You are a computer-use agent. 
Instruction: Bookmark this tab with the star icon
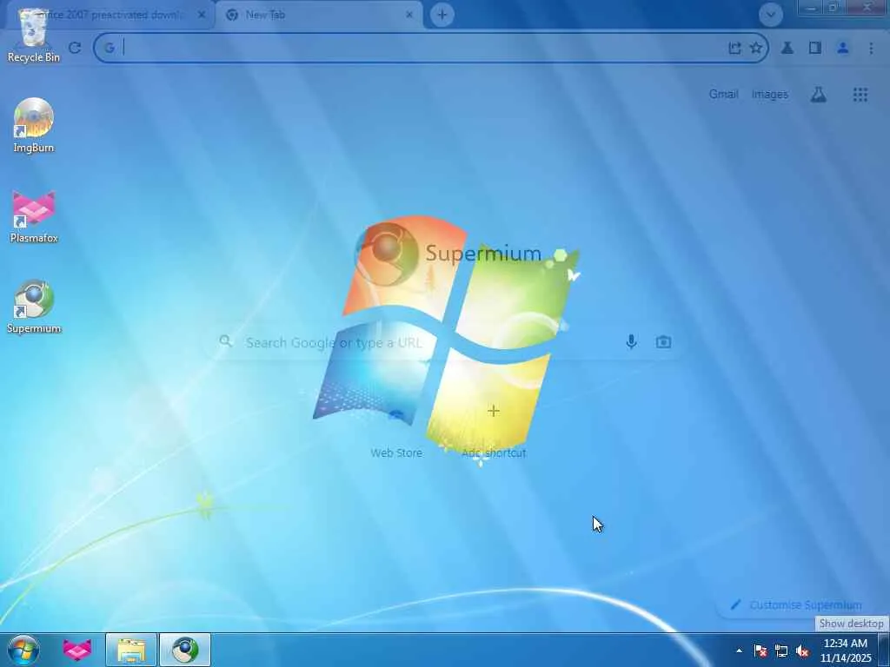click(755, 48)
